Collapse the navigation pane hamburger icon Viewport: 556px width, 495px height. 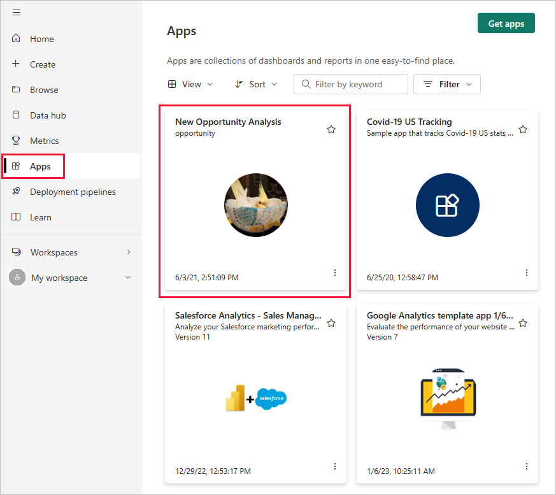click(x=17, y=13)
